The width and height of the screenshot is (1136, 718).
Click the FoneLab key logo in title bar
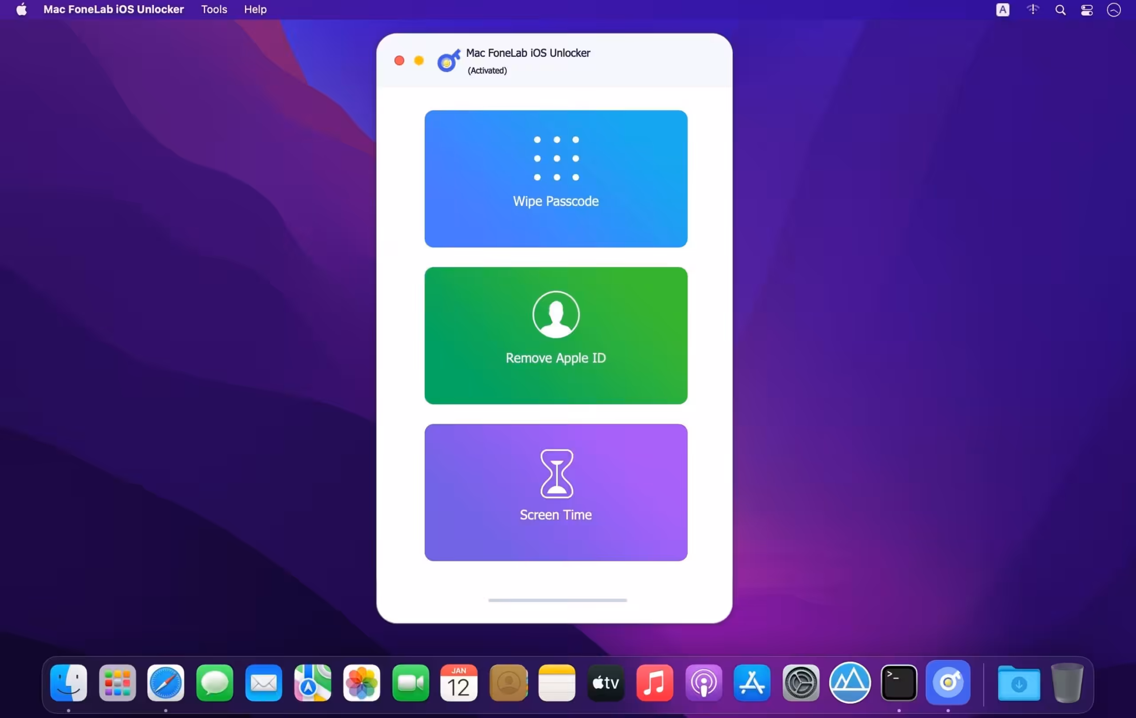(x=448, y=60)
